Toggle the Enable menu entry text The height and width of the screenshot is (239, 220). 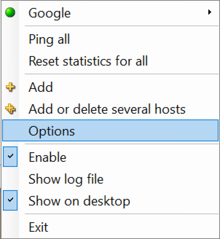tap(47, 157)
